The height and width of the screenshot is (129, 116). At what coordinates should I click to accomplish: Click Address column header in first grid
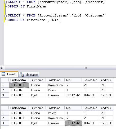click(106, 80)
